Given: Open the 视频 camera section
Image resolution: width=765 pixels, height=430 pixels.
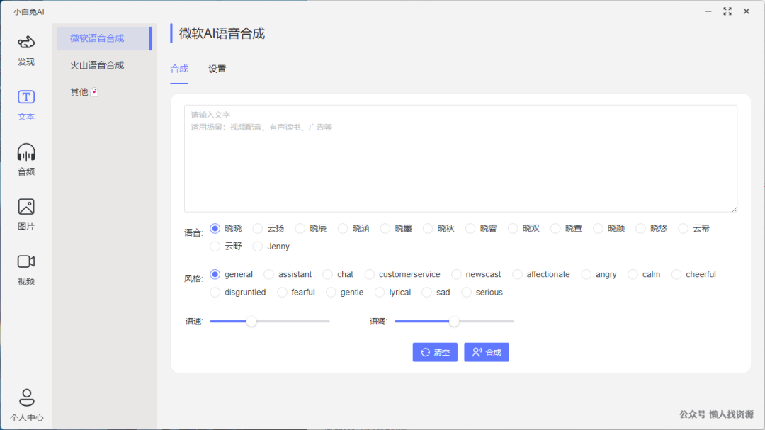Looking at the screenshot, I should click(26, 269).
